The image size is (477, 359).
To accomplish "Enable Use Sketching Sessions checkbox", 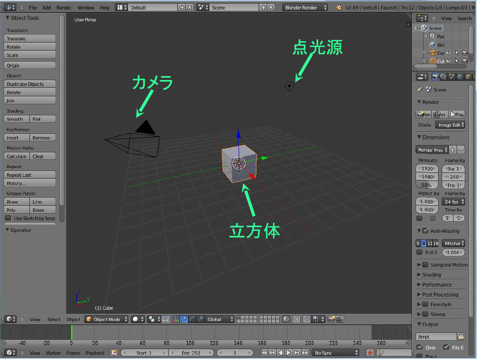I will pyautogui.click(x=8, y=218).
